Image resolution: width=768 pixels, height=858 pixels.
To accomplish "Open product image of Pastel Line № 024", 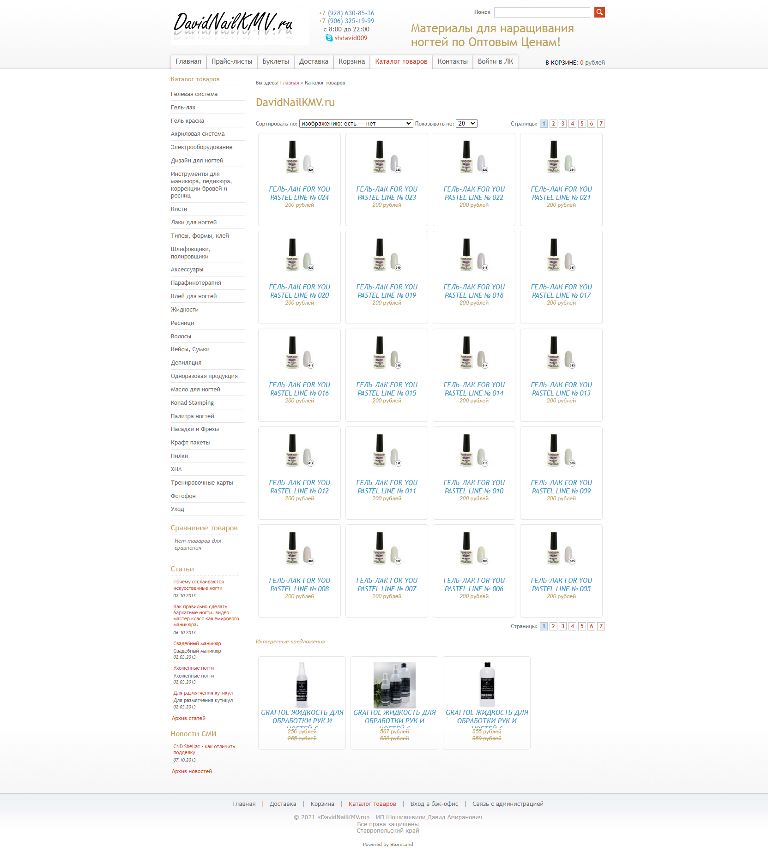I will click(299, 157).
